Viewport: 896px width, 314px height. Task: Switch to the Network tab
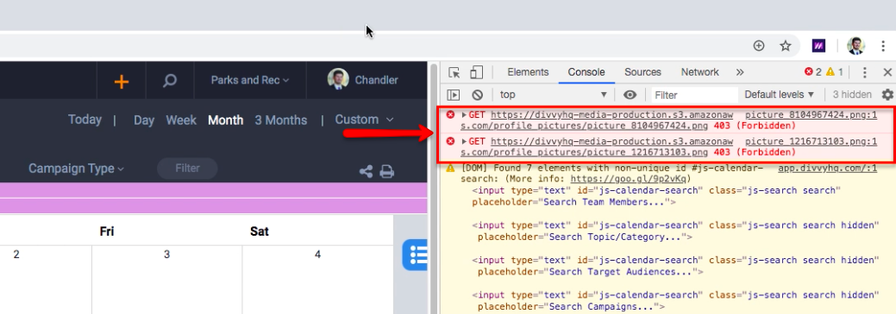coord(700,72)
